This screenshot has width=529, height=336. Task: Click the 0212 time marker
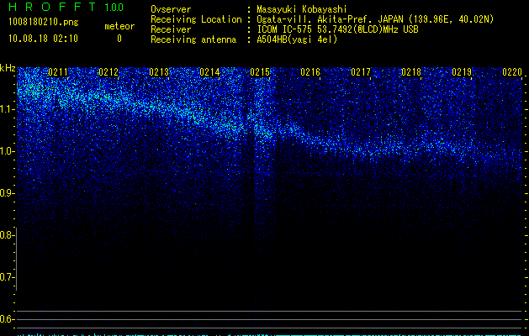point(108,72)
